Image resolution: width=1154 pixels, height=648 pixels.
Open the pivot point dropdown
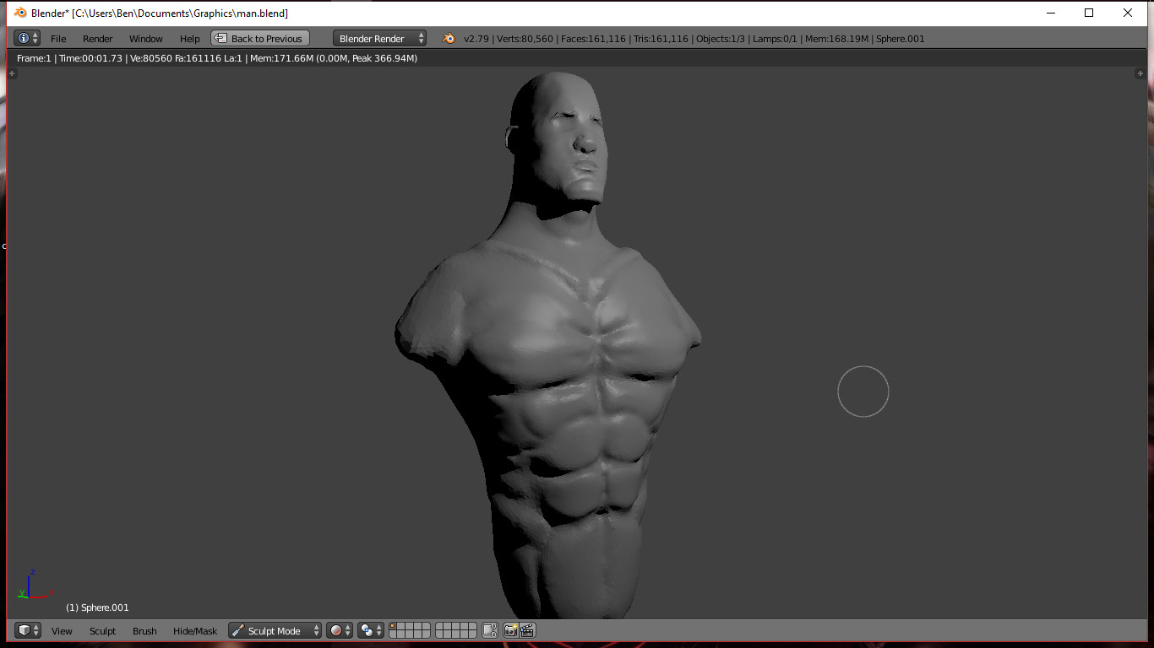(371, 630)
